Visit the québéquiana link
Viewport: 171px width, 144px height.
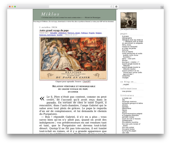(127, 121)
